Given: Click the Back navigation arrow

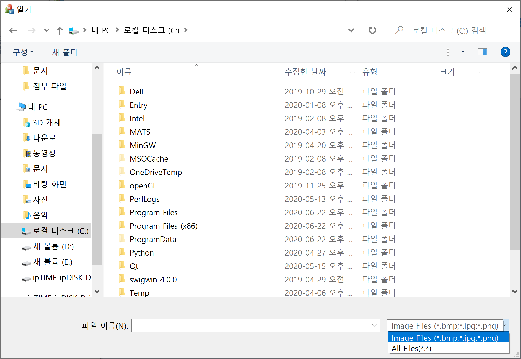Looking at the screenshot, I should 13,30.
